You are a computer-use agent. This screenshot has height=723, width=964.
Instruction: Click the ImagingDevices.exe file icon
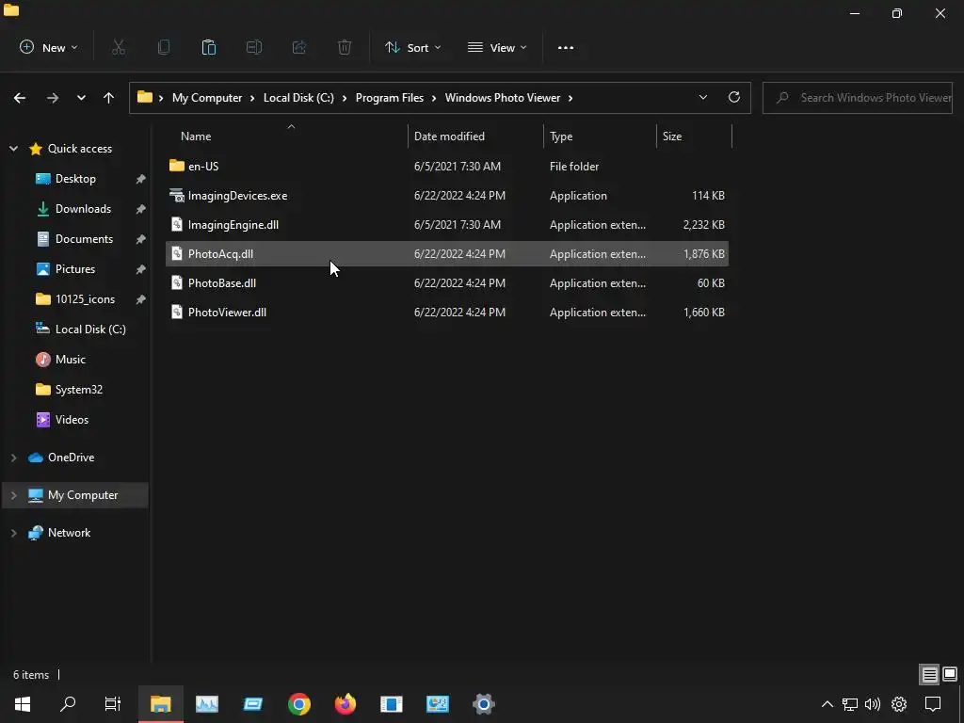pos(176,196)
